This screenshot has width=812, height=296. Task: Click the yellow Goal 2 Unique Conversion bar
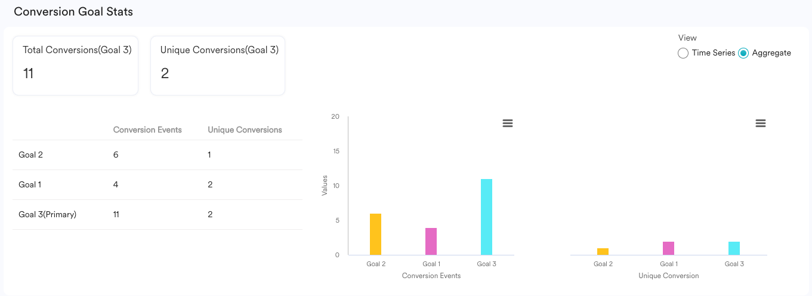click(x=603, y=251)
